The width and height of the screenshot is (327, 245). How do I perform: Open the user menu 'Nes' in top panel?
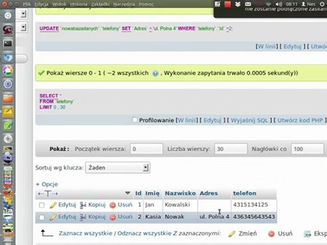309,4
